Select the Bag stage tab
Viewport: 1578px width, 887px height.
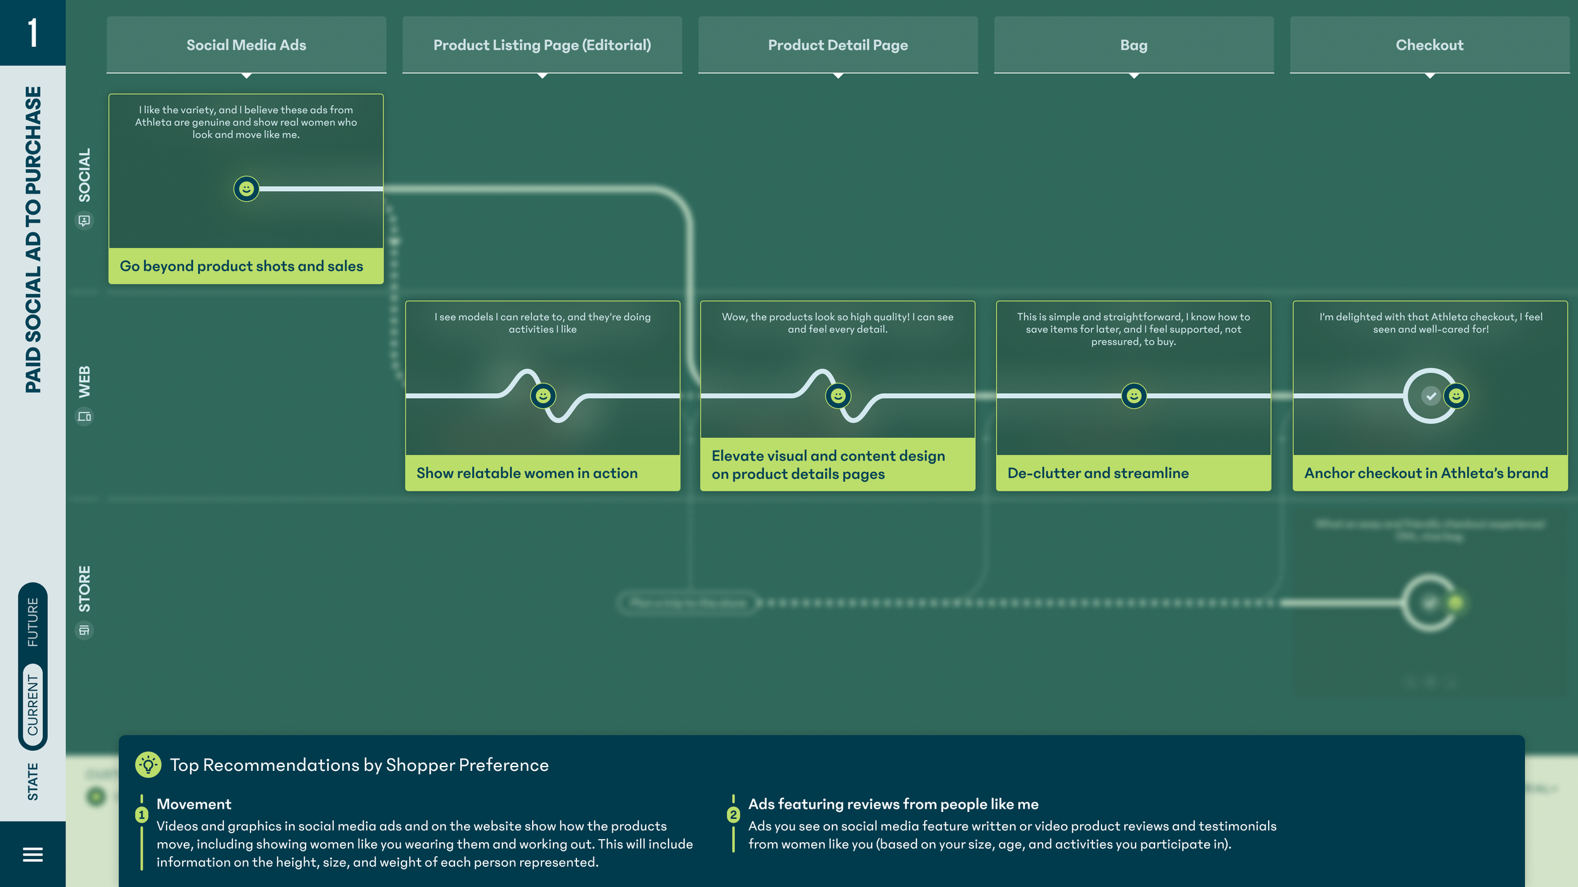[x=1134, y=45]
